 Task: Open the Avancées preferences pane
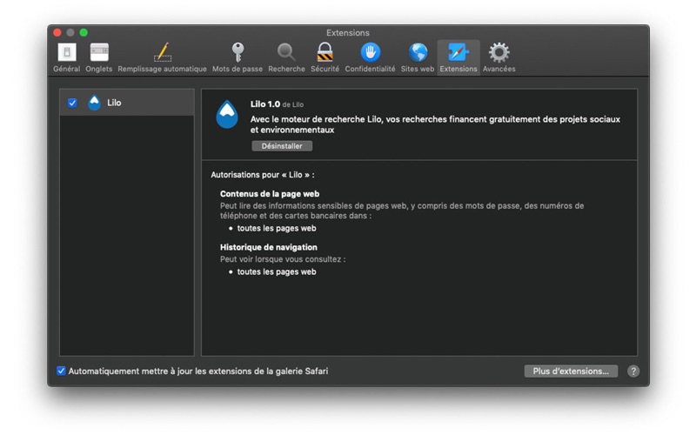tap(499, 57)
